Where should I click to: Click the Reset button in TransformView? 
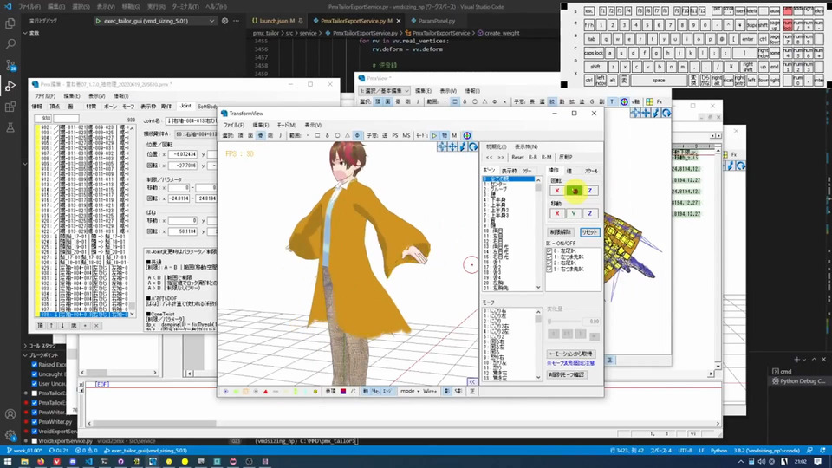[517, 158]
